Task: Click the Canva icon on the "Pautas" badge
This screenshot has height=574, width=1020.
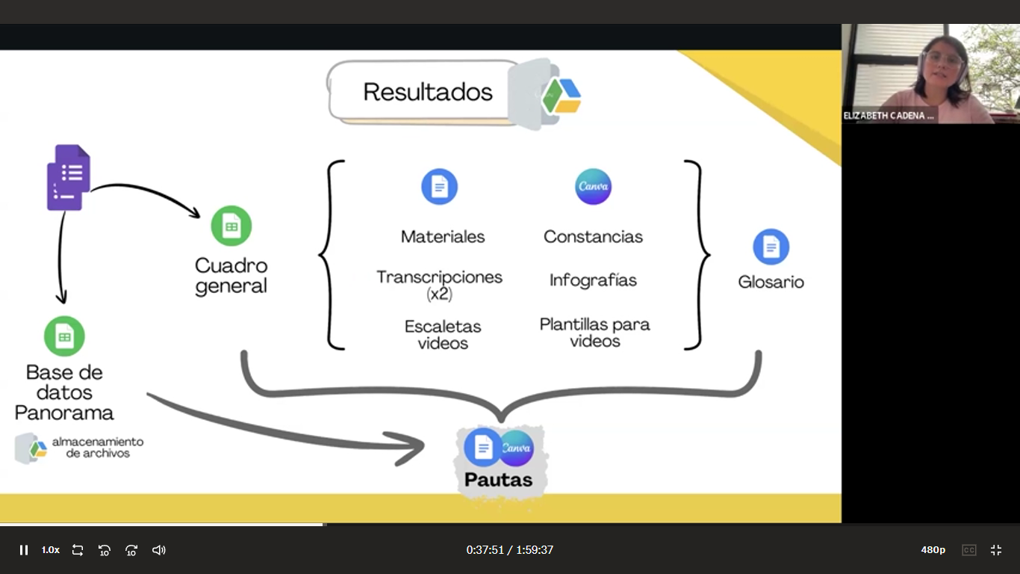Action: 517,447
